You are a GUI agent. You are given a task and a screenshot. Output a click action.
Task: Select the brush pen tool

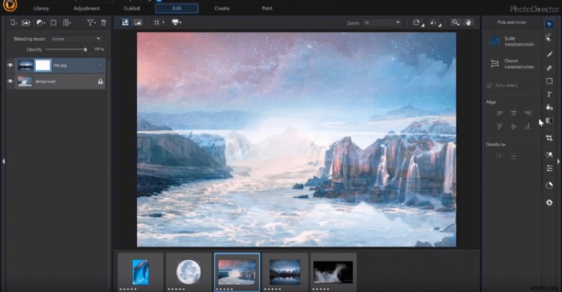click(549, 54)
